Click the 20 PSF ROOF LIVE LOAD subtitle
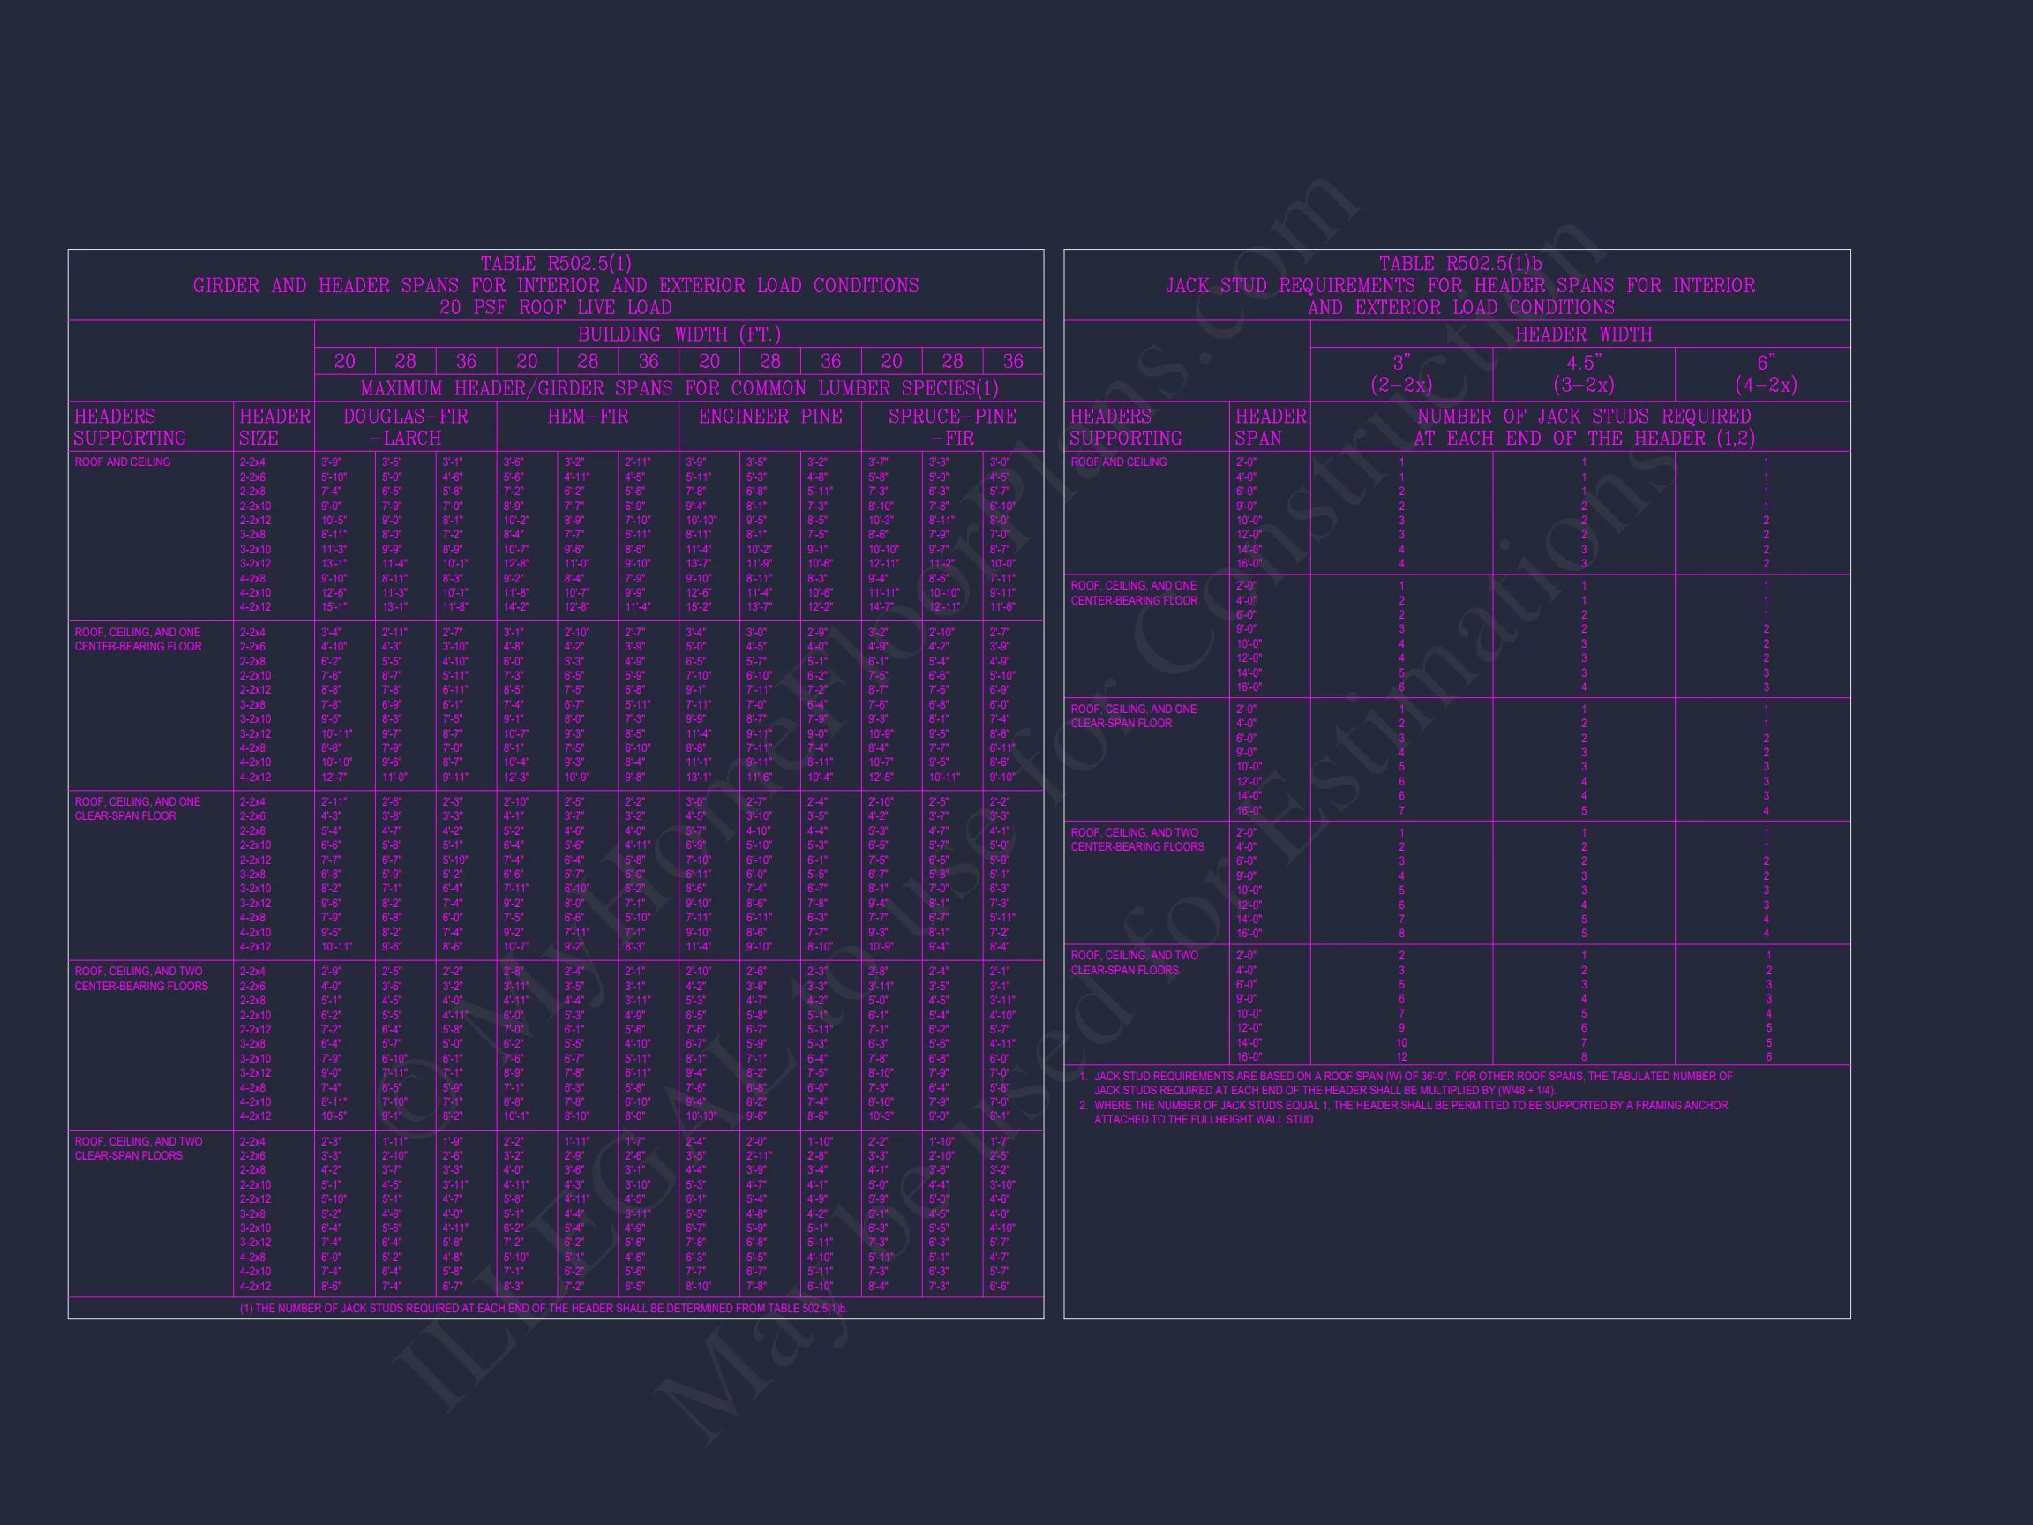2033x1525 pixels. [555, 308]
